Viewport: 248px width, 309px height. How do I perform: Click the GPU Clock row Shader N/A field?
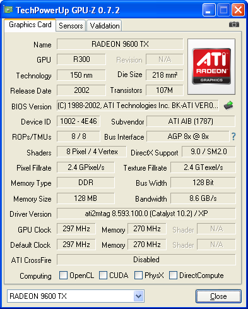point(216,229)
